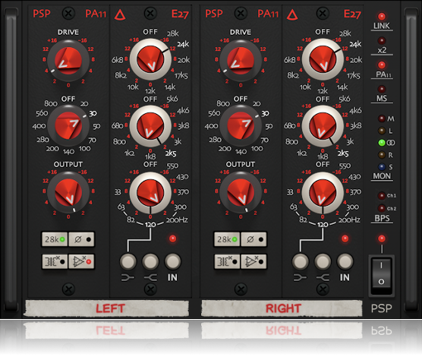Click the MON label

(x=382, y=176)
